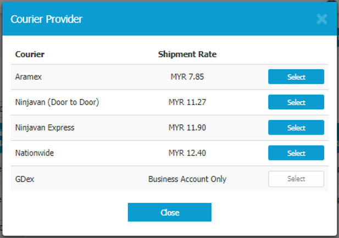Click the Ninjavan (Door to Door) label
The image size is (339, 238).
click(x=57, y=102)
